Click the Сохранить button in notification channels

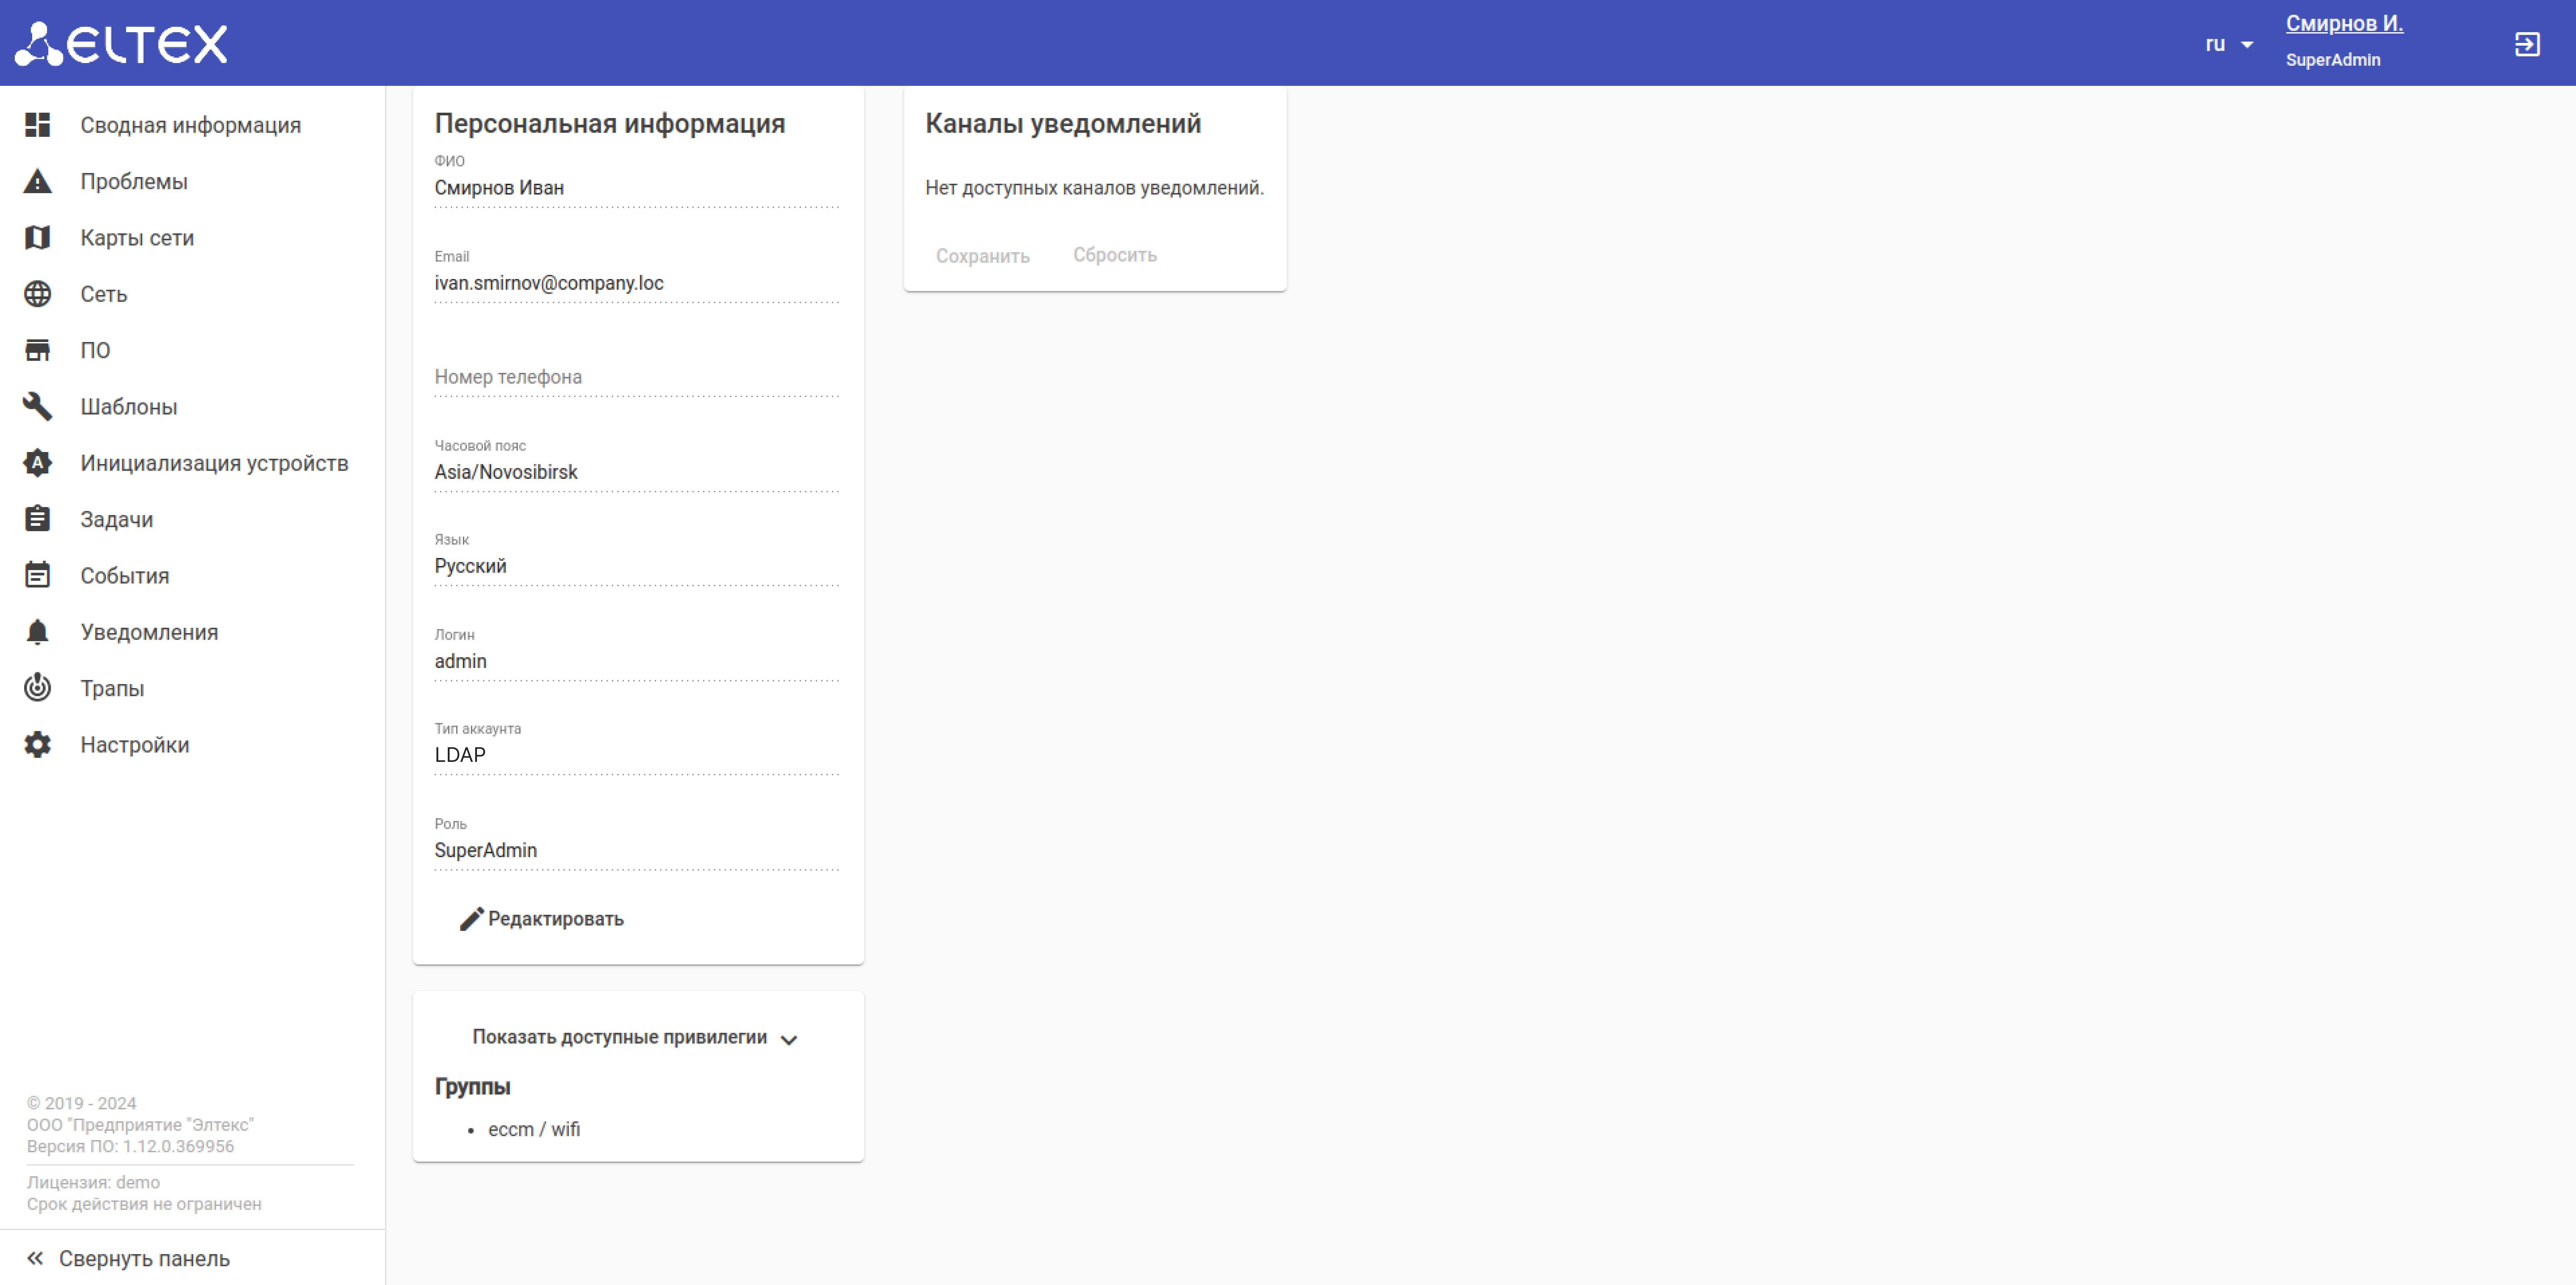[x=982, y=256]
